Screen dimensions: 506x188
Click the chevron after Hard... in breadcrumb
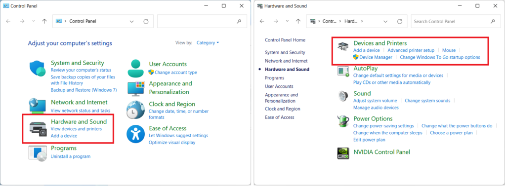362,21
